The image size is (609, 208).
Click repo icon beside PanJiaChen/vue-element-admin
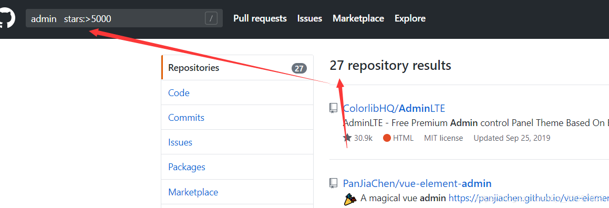(334, 183)
